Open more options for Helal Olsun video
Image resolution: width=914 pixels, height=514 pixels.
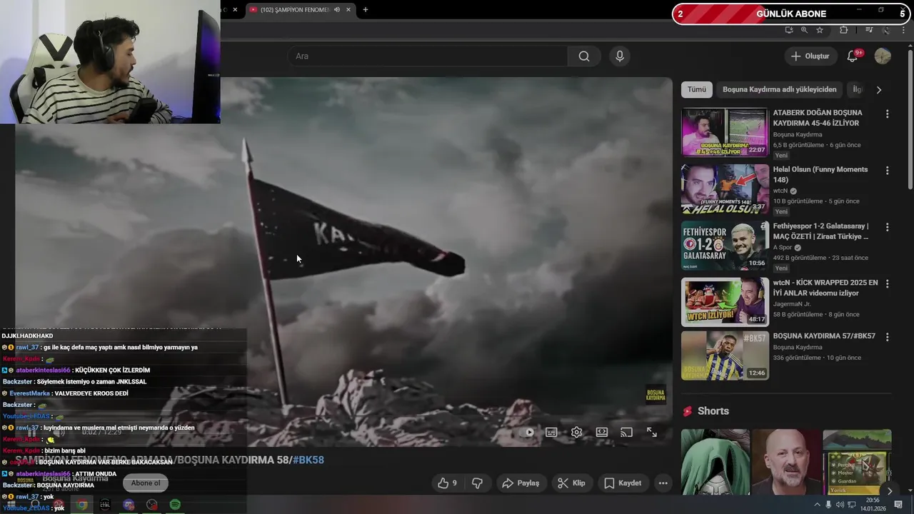pyautogui.click(x=888, y=171)
